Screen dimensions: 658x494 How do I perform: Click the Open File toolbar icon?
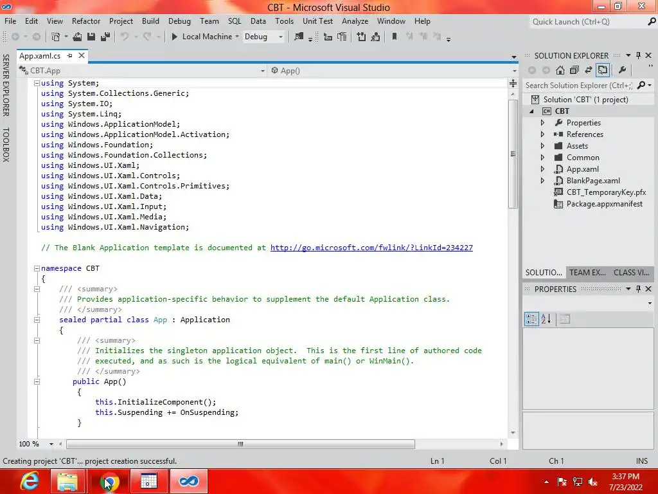77,37
